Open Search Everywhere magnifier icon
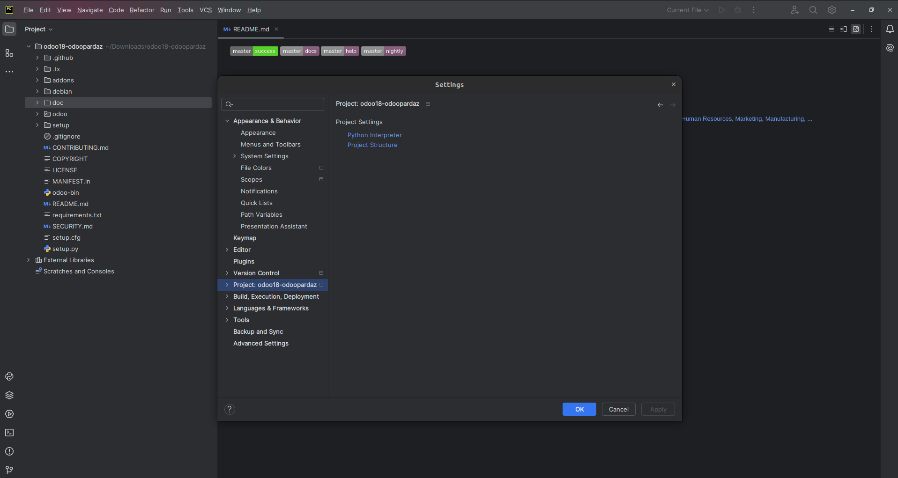The width and height of the screenshot is (898, 478). point(813,10)
